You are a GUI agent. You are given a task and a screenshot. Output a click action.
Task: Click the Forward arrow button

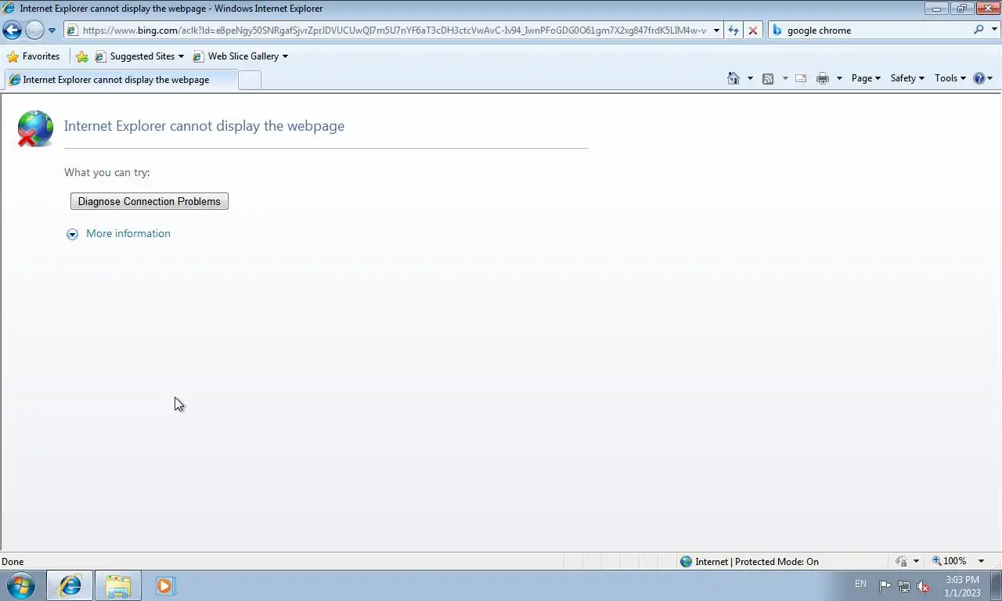coord(34,31)
